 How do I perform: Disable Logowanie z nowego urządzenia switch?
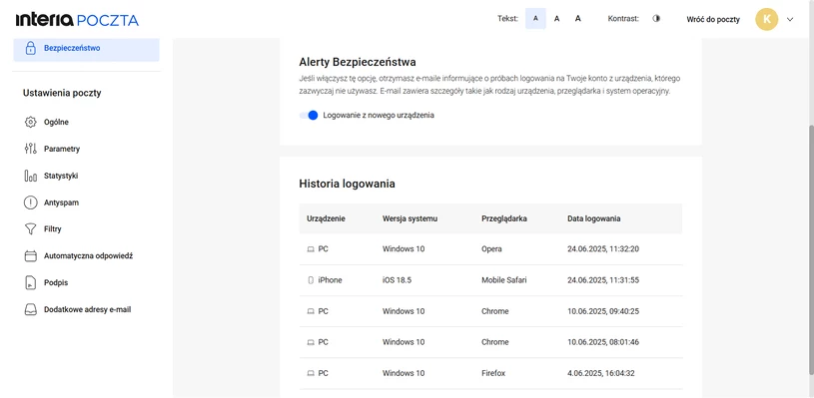click(309, 115)
